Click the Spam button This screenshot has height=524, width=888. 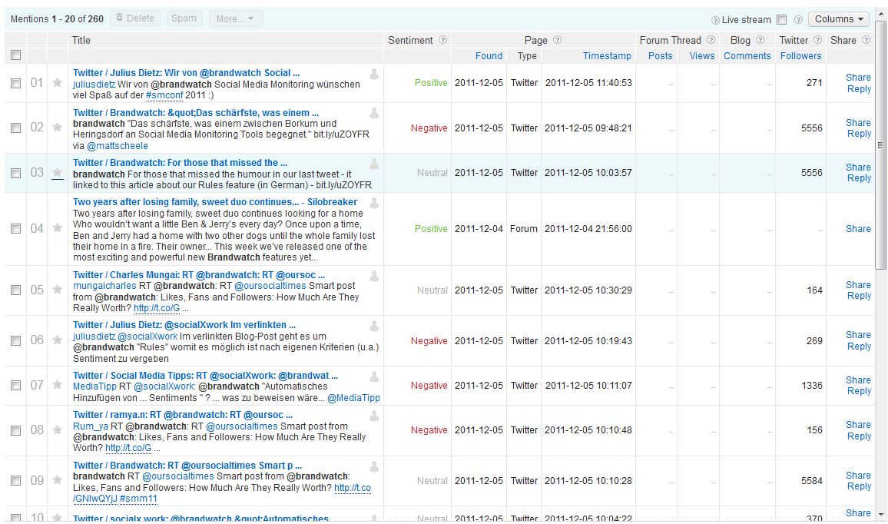coord(184,18)
